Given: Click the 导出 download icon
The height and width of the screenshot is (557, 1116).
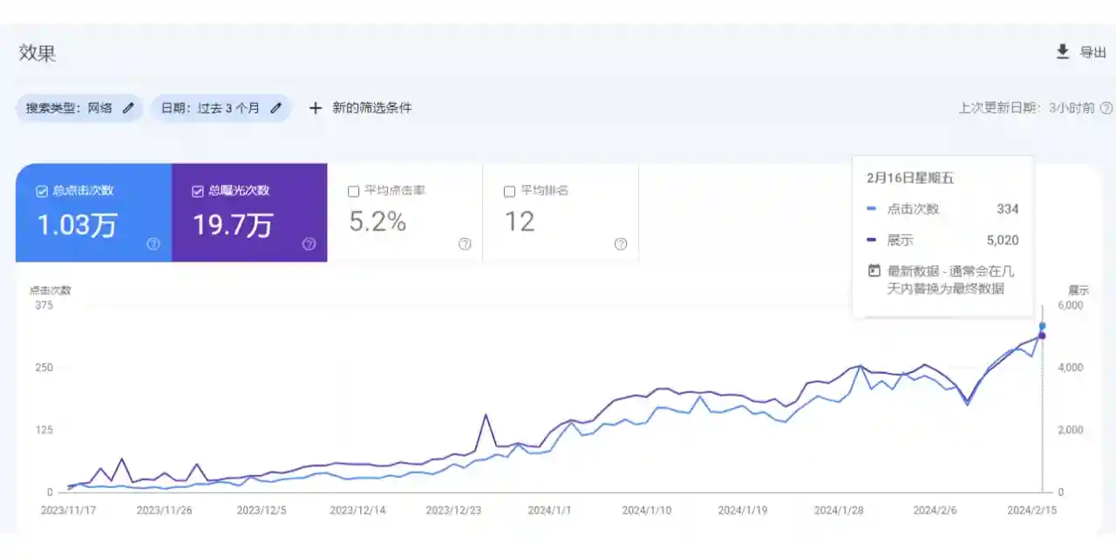Looking at the screenshot, I should tap(1063, 52).
